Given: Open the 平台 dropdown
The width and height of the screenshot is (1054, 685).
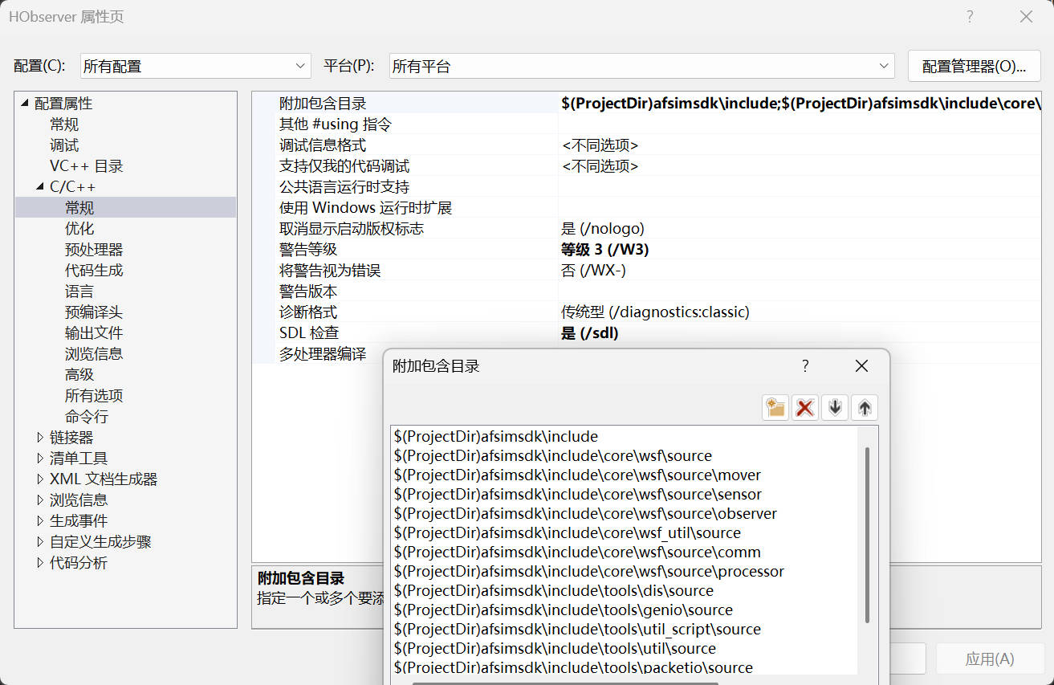Looking at the screenshot, I should click(641, 67).
